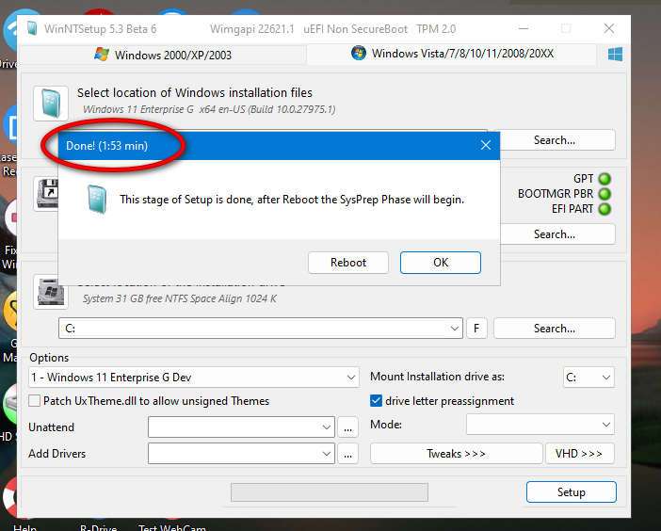Click the installation files WIM icon
This screenshot has width=661, height=531.
tap(51, 104)
